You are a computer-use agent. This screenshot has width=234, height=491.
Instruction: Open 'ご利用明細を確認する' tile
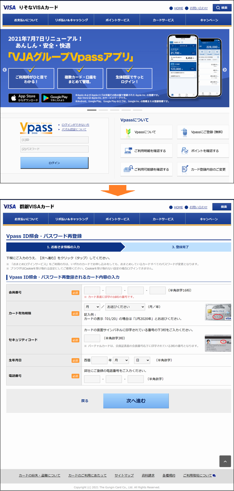coord(146,151)
